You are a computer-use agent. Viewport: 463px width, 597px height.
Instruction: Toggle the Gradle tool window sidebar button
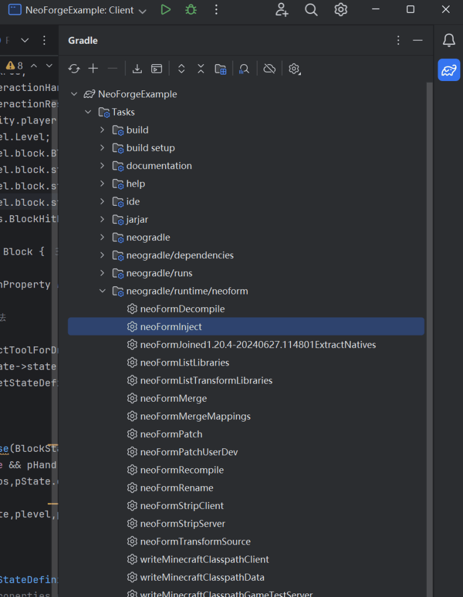tap(448, 71)
